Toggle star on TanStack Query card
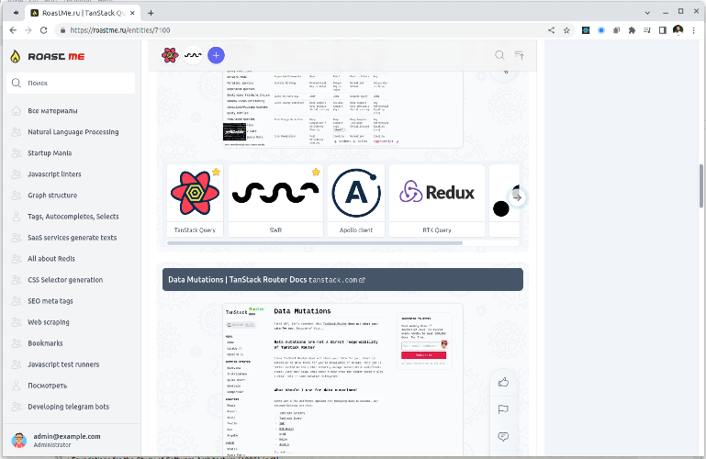 pos(216,172)
